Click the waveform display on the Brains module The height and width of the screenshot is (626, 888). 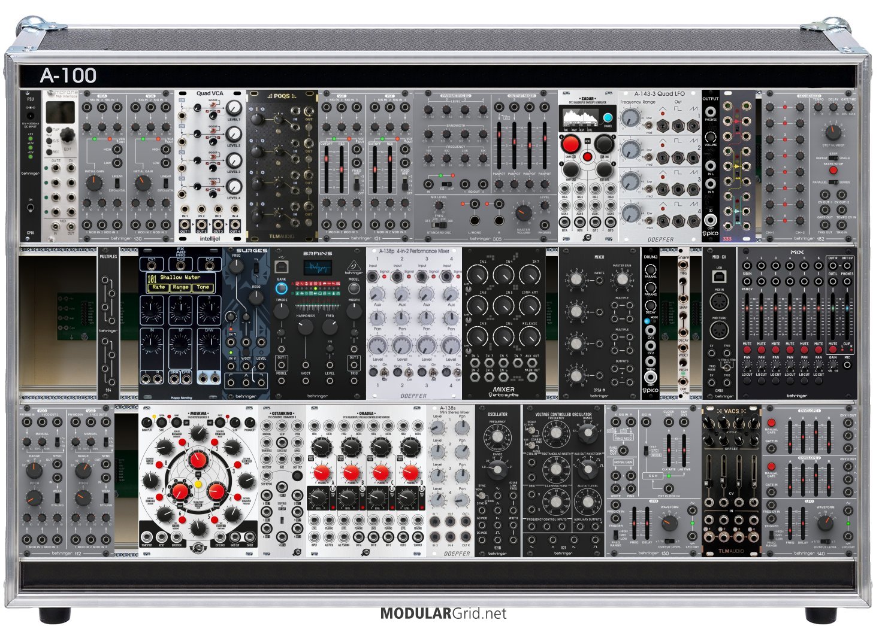318,268
